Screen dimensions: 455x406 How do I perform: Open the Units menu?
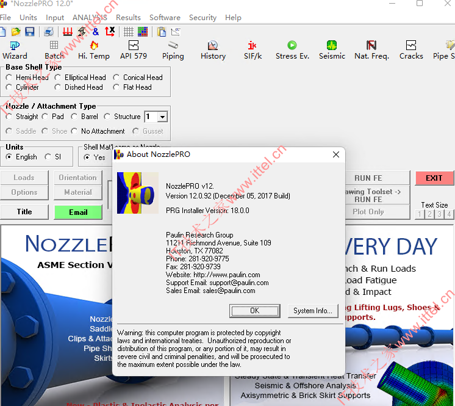coord(28,18)
